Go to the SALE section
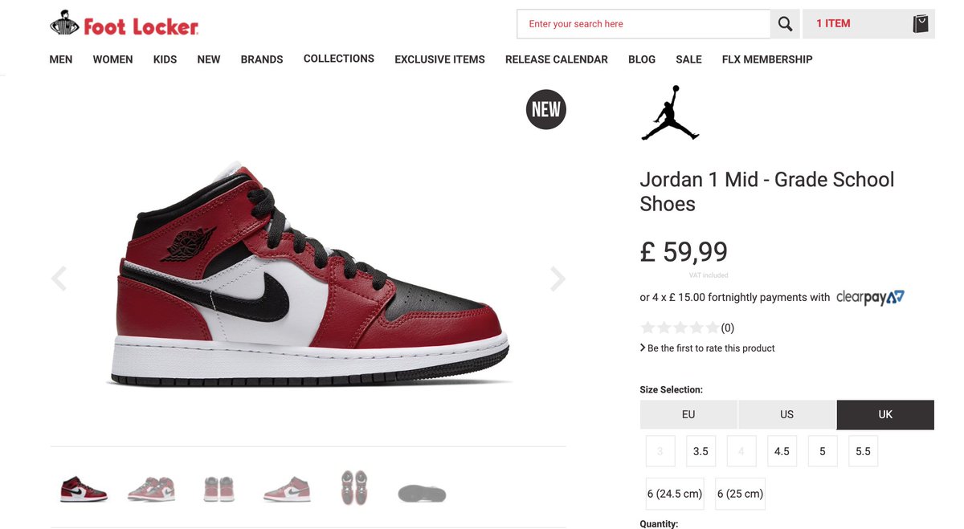 [688, 59]
